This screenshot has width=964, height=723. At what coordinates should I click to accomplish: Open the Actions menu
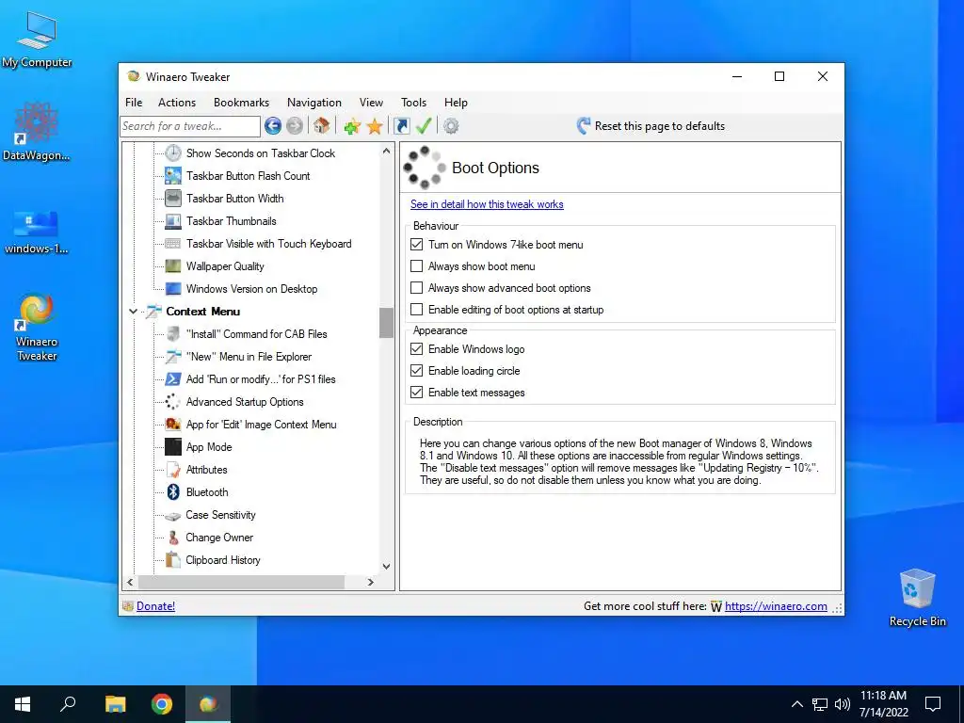177,103
